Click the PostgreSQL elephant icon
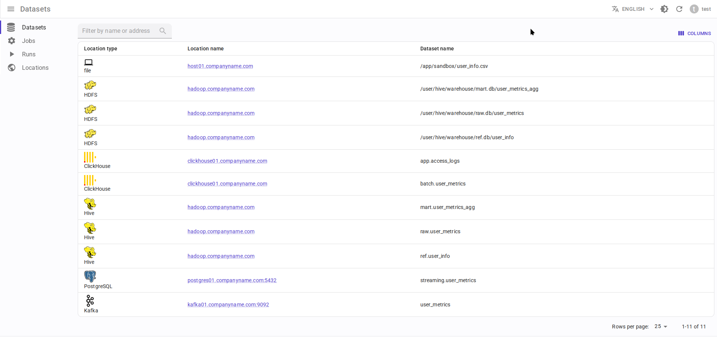Viewport: 717px width, 337px height. pos(90,276)
